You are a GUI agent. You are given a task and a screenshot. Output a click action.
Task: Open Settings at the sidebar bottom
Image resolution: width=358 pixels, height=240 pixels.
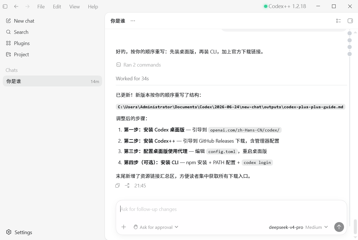[x=52, y=232]
